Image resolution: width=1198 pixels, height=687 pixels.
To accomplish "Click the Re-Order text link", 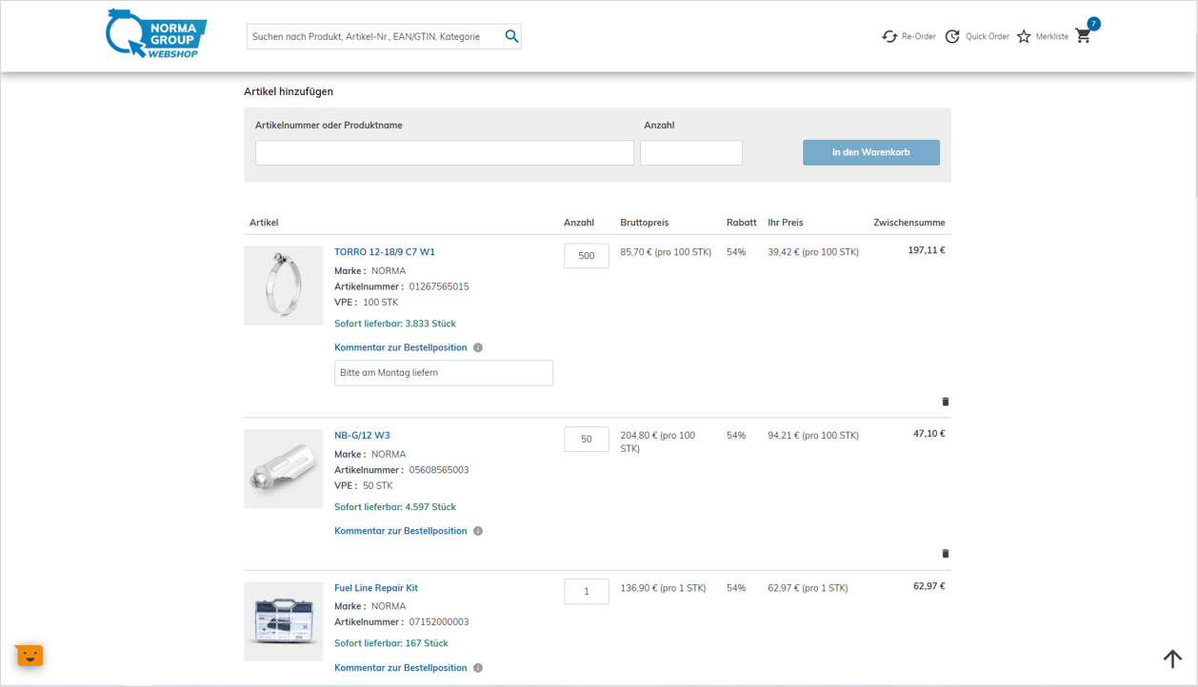I will tap(919, 36).
